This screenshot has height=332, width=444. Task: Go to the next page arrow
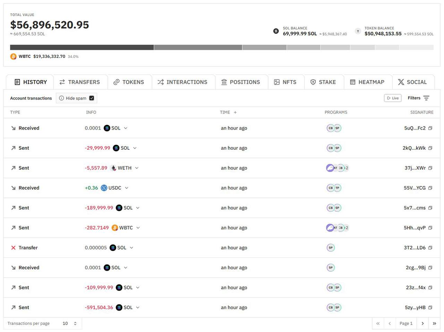[422, 323]
